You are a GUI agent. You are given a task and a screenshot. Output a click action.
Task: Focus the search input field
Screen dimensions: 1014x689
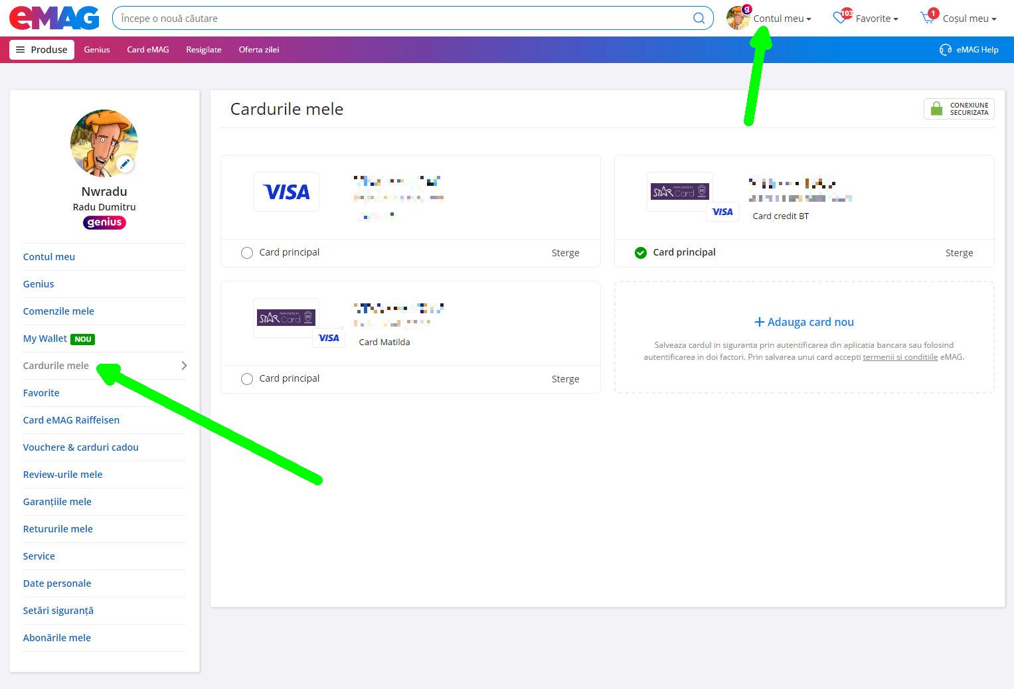(402, 18)
